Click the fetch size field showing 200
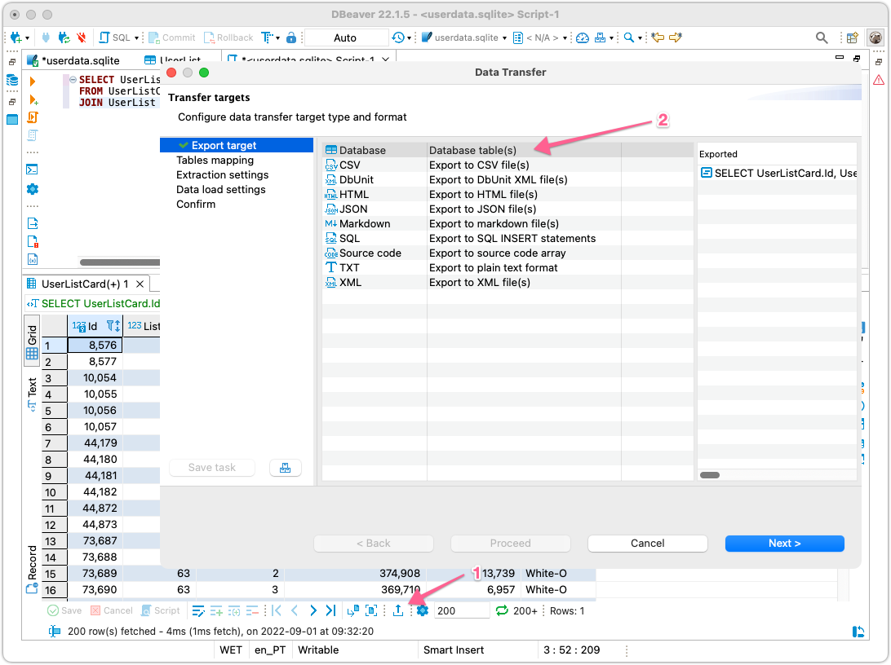 coord(462,610)
